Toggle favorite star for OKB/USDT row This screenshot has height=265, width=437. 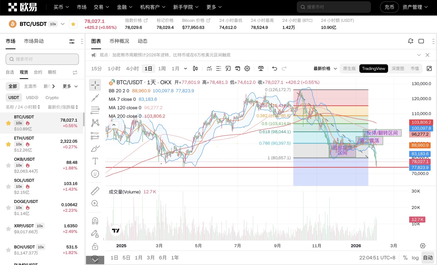pyautogui.click(x=8, y=165)
